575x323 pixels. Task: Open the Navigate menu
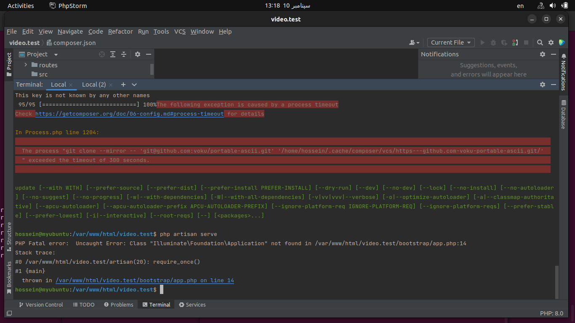pos(70,32)
